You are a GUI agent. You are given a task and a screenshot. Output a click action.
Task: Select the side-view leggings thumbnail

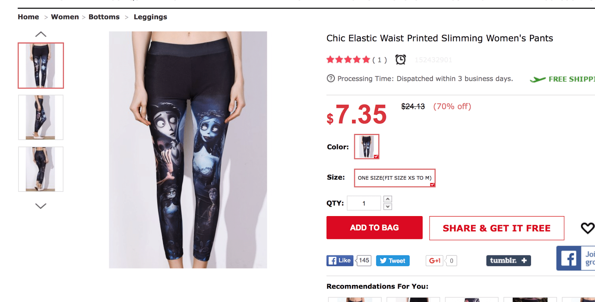41,117
